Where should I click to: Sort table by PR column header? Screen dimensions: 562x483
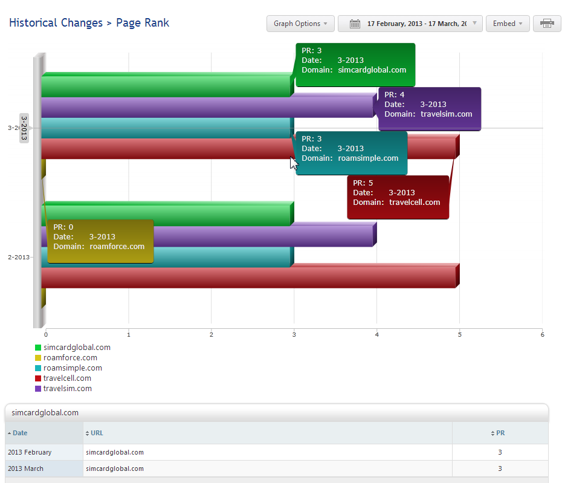(500, 433)
